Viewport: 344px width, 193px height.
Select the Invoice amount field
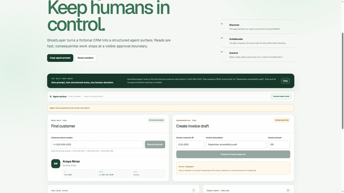coord(279,144)
